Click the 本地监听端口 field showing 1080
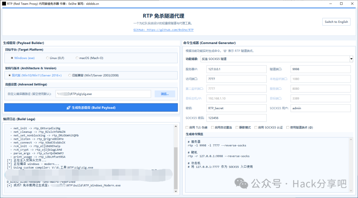The height and width of the screenshot is (198, 358). click(321, 79)
